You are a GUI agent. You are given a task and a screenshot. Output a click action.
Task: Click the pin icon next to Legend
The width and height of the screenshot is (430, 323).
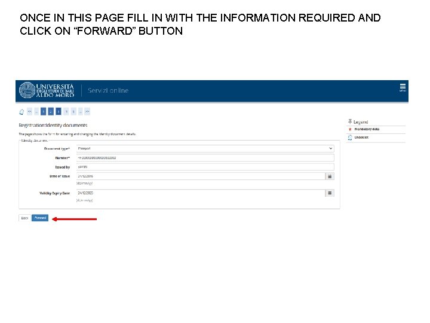[350, 121]
